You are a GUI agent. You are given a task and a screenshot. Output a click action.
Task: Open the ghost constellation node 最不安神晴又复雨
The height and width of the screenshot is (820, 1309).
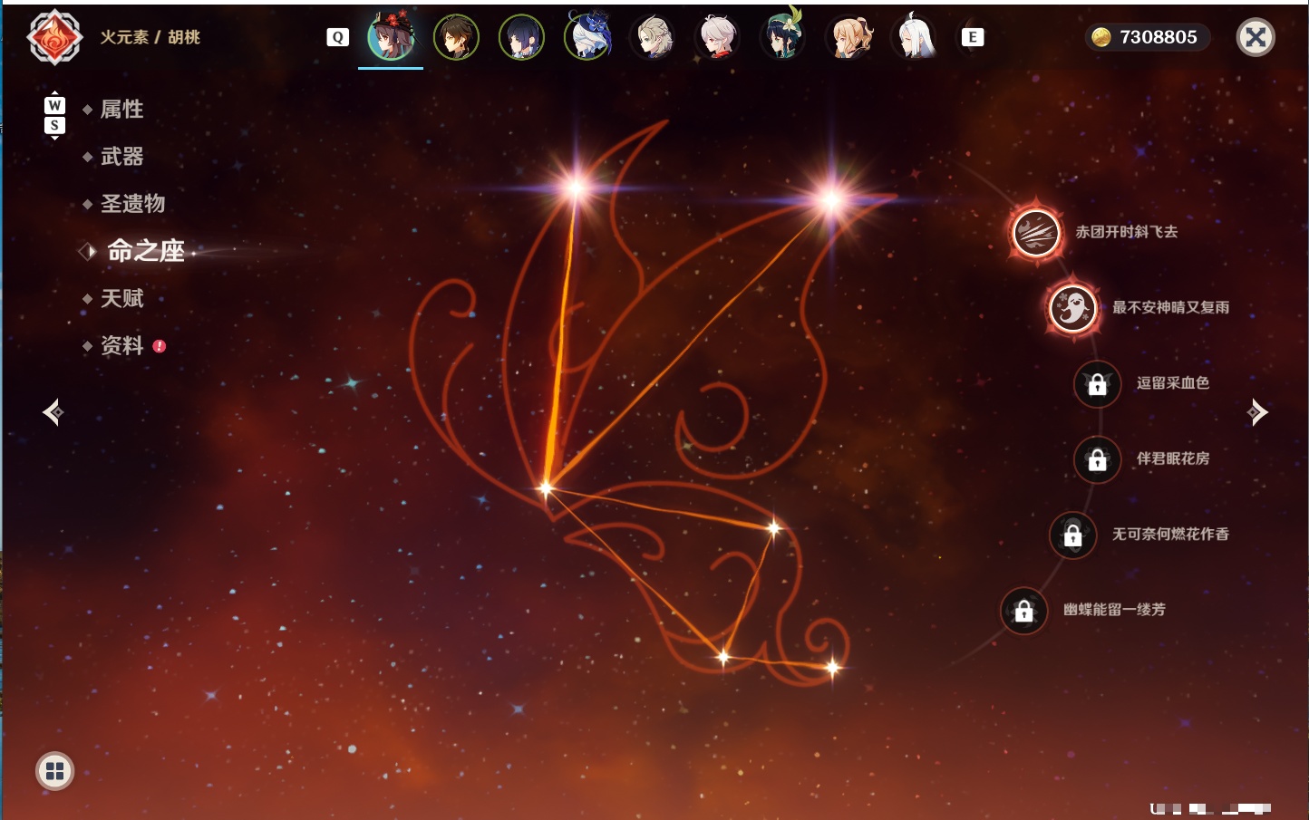[x=1072, y=308]
